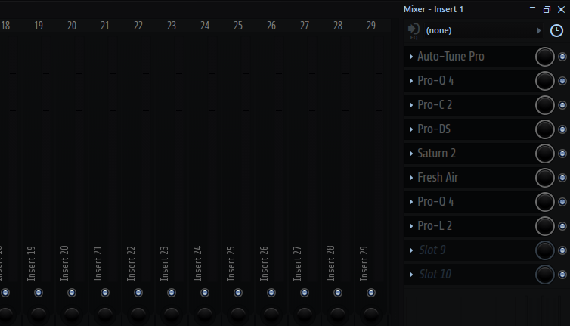This screenshot has width=570, height=326.
Task: Expand the Saturn 2 slot menu arrow
Action: tap(411, 154)
